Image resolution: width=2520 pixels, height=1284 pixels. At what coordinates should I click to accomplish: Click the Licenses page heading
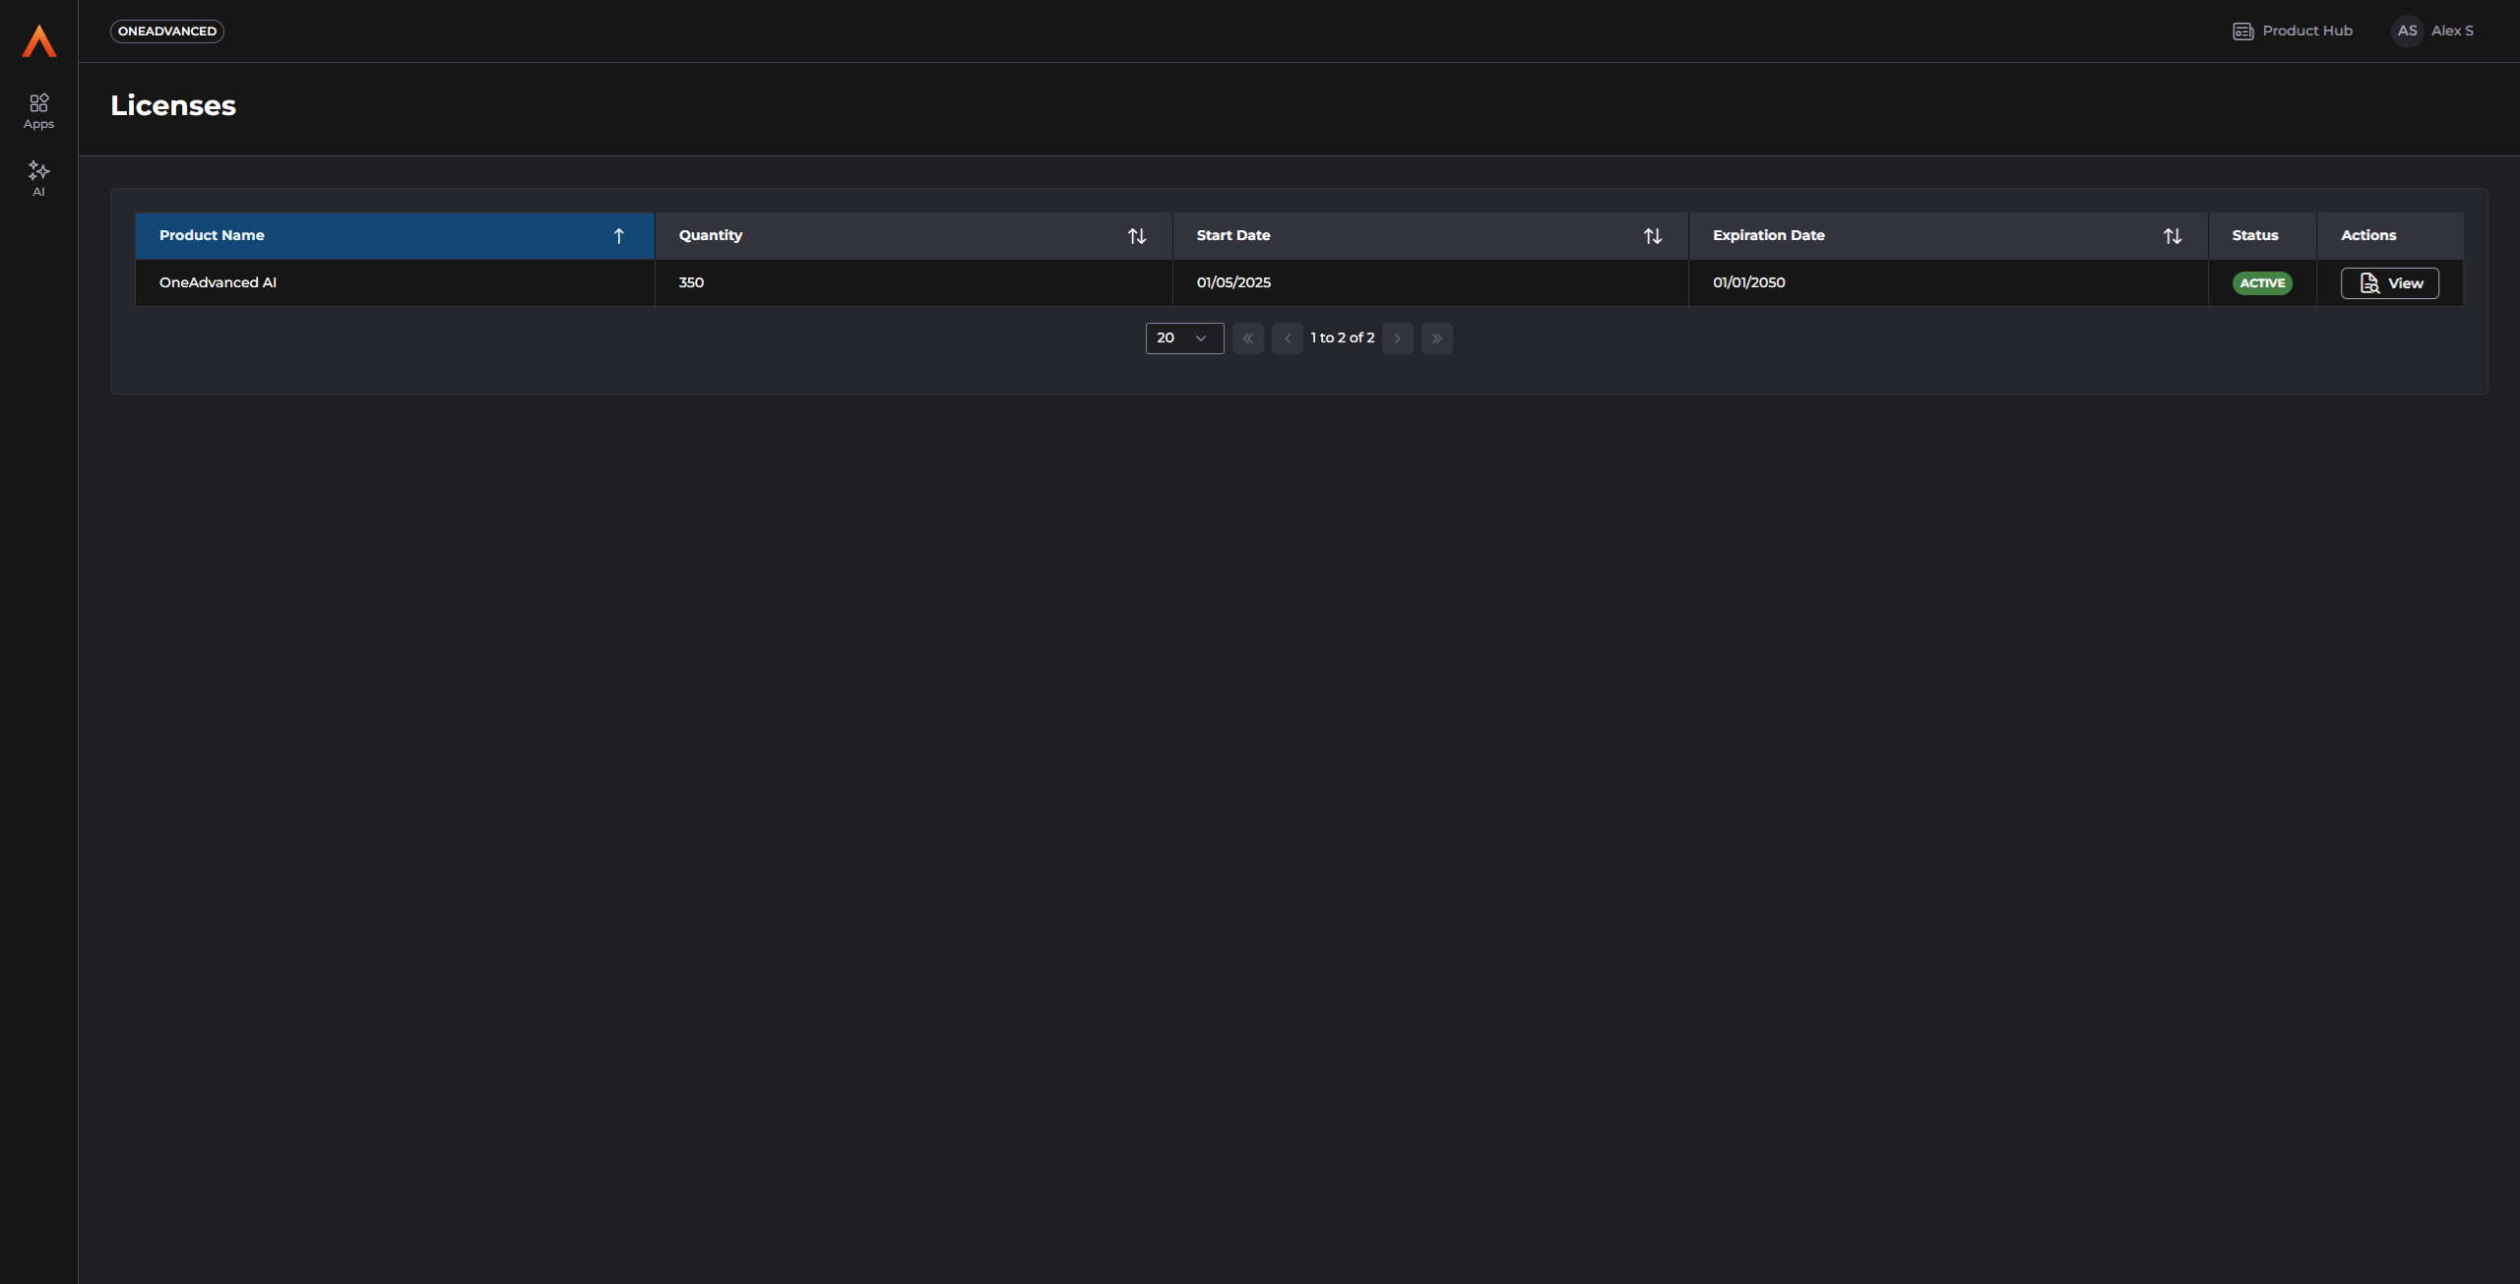[x=173, y=106]
